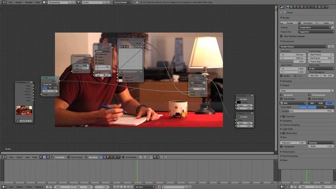
Task: Open the Gaussian pixel filter dropdown
Action: pyautogui.click(x=321, y=142)
